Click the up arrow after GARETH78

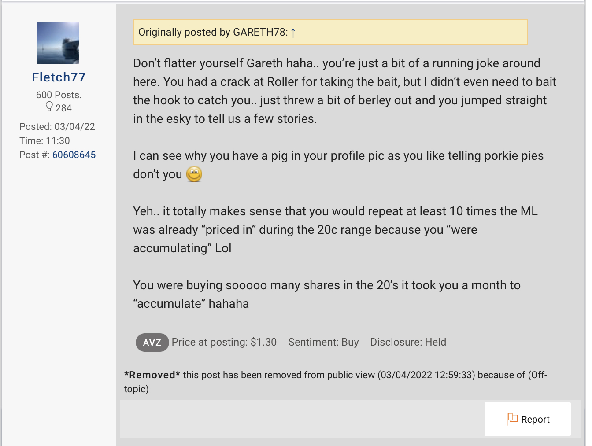point(293,33)
